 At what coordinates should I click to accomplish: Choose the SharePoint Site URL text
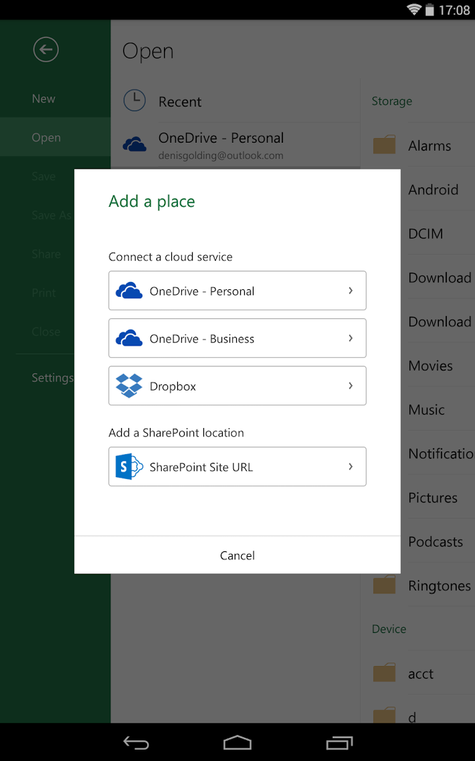(201, 467)
